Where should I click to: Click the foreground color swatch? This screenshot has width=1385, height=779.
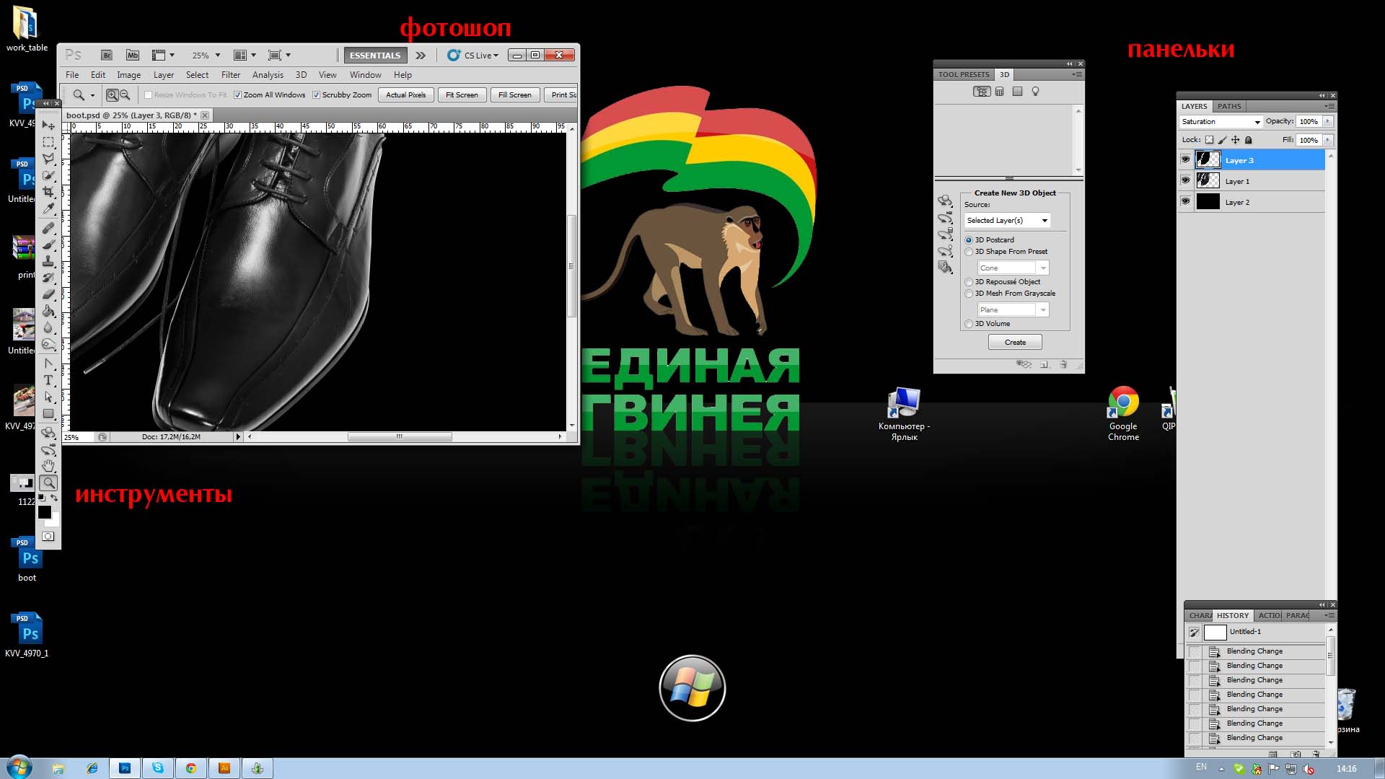44,511
